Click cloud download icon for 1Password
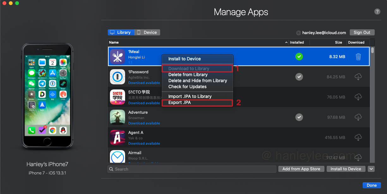The width and height of the screenshot is (387, 194). coord(358,77)
